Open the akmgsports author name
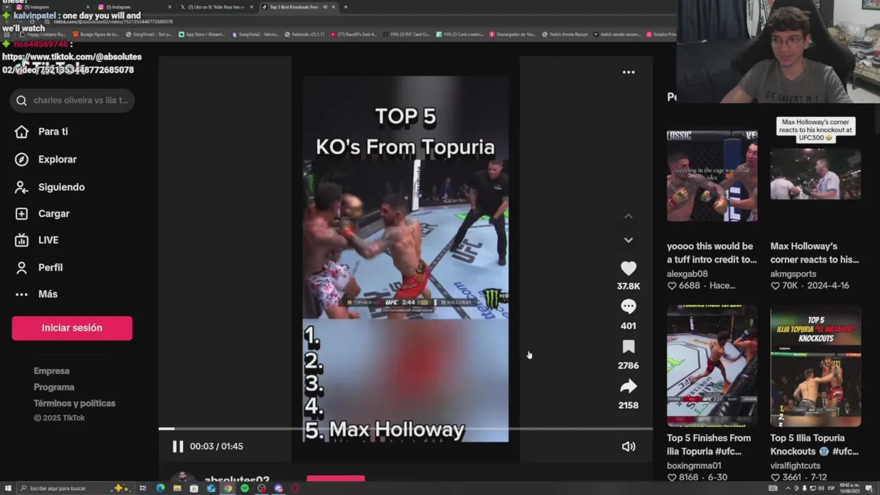 pyautogui.click(x=793, y=274)
